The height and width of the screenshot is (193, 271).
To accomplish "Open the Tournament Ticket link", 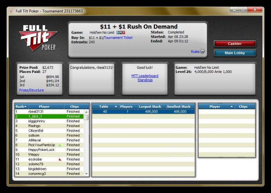I will 118,37.
